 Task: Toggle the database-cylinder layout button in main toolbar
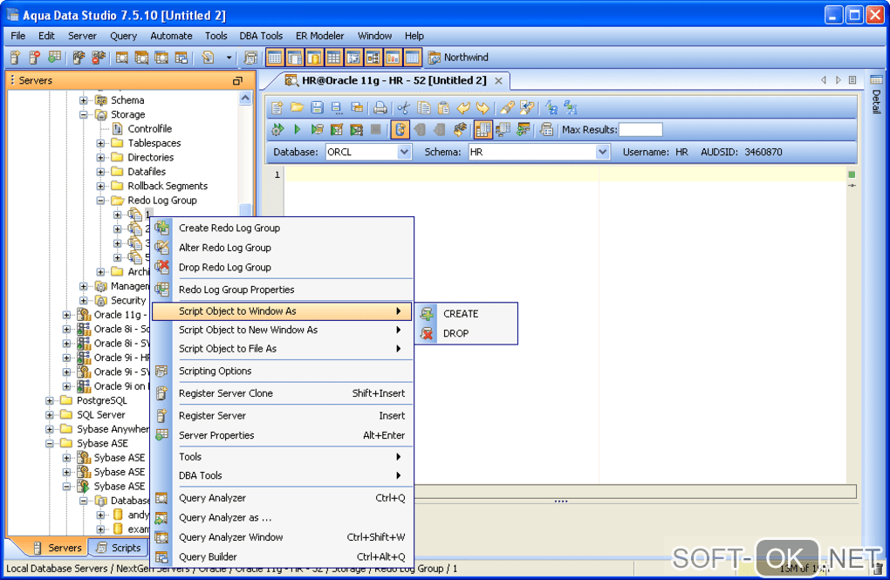[314, 58]
